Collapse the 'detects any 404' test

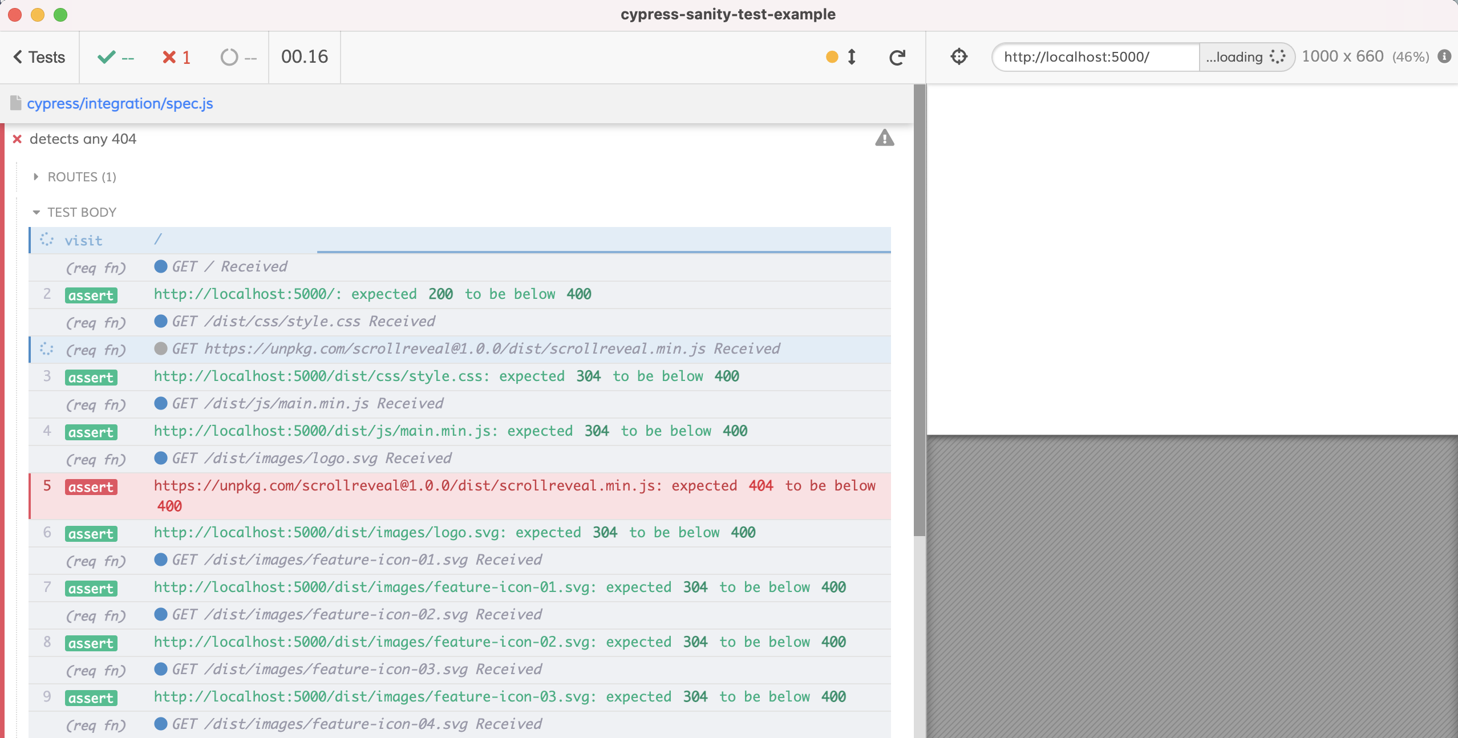(83, 139)
